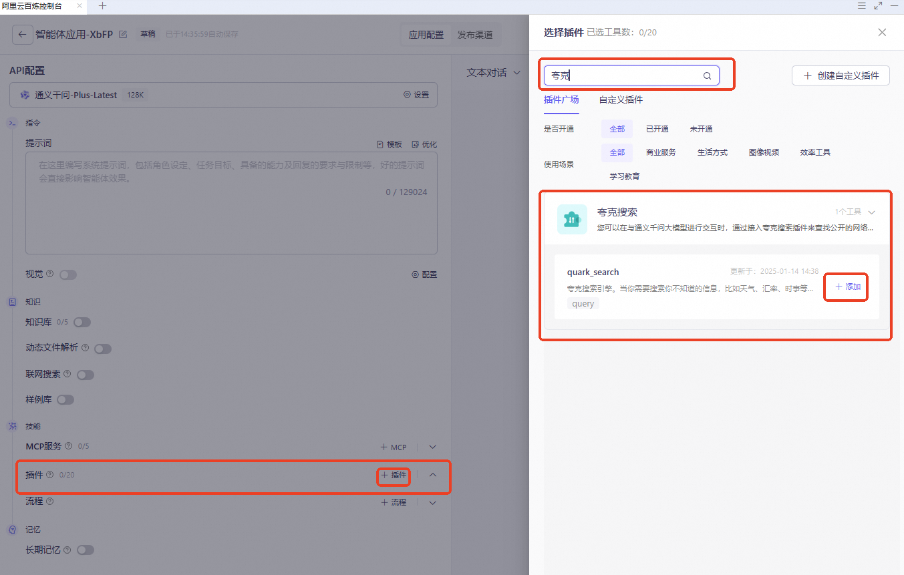The width and height of the screenshot is (904, 575).
Task: Click the fullscreen expand icon in title bar
Action: click(x=878, y=5)
